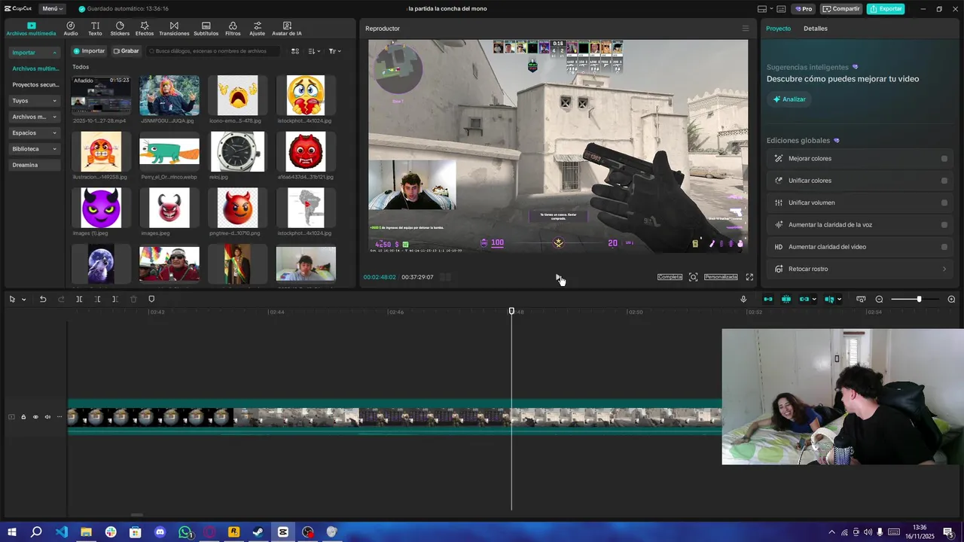Screen dimensions: 964x542
Task: Toggle clip linkage on timeline
Action: tap(804, 300)
